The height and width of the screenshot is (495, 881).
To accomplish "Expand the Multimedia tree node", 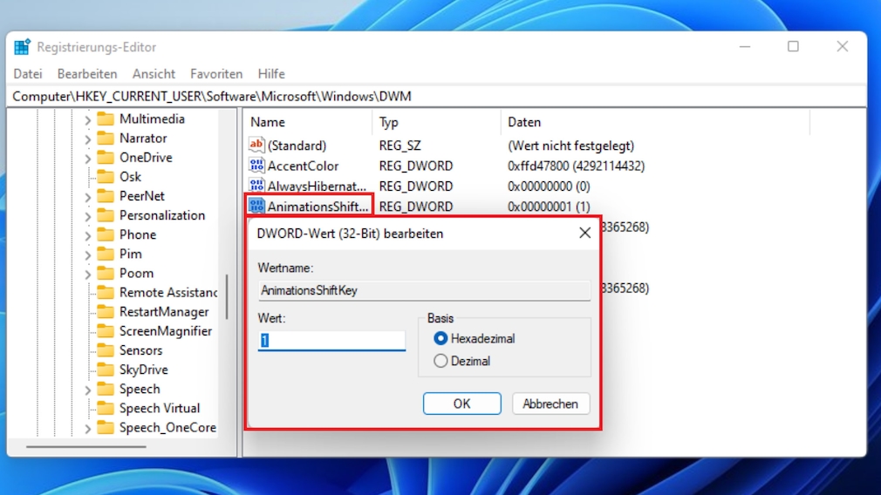I will (87, 119).
